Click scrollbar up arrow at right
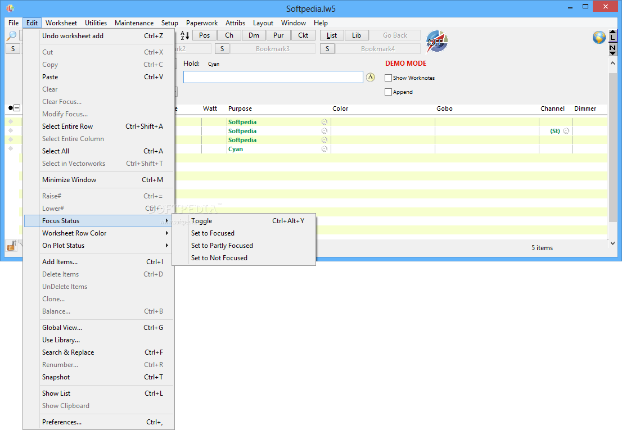622x430 pixels. tap(613, 63)
